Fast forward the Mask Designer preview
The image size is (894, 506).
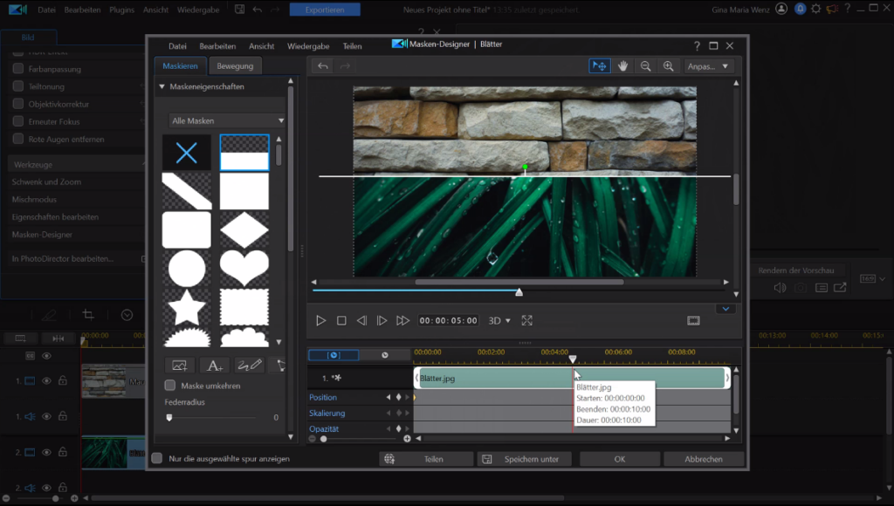[x=402, y=321]
